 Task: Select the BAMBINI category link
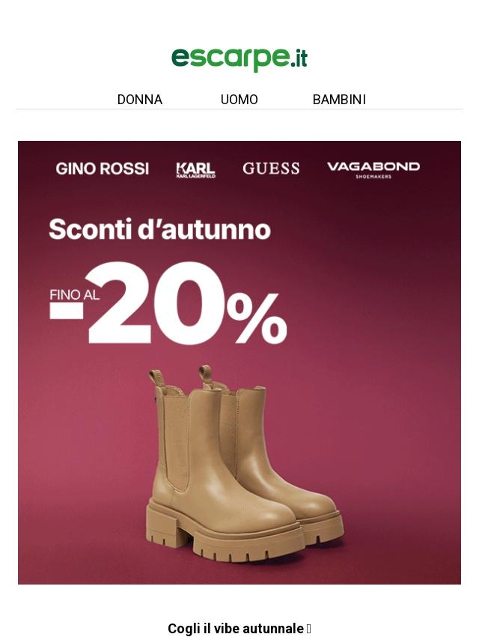[339, 100]
